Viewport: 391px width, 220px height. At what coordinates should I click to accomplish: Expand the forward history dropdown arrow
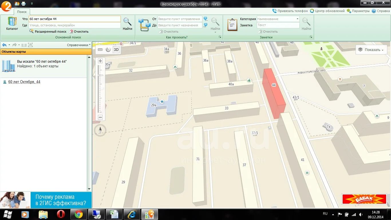click(x=19, y=45)
